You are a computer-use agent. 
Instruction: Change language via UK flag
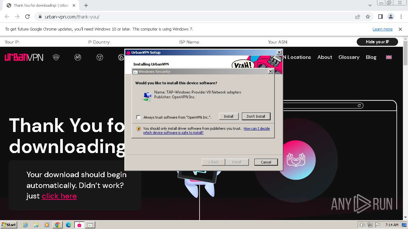coord(389,57)
